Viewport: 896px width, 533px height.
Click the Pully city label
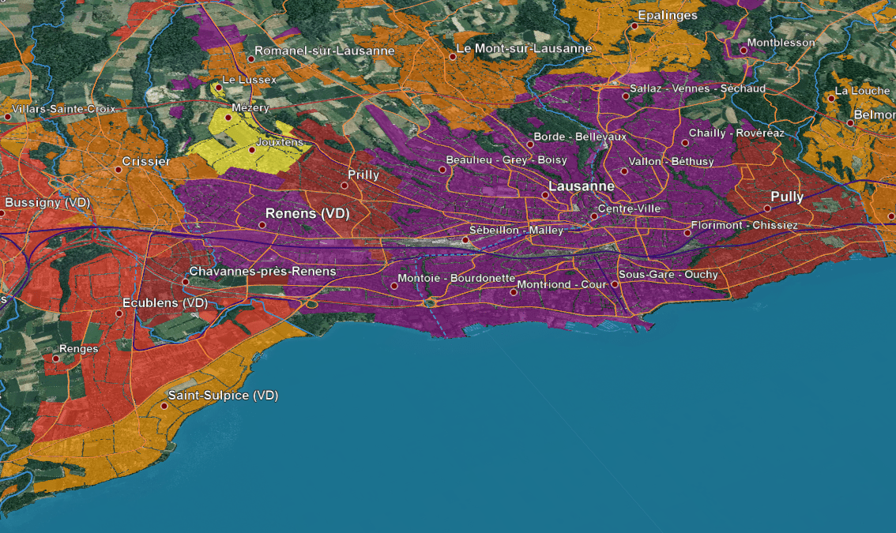[786, 197]
